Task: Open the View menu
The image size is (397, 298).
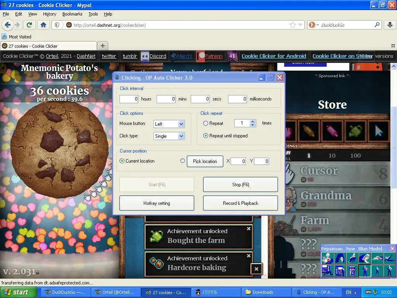Action: [33, 14]
